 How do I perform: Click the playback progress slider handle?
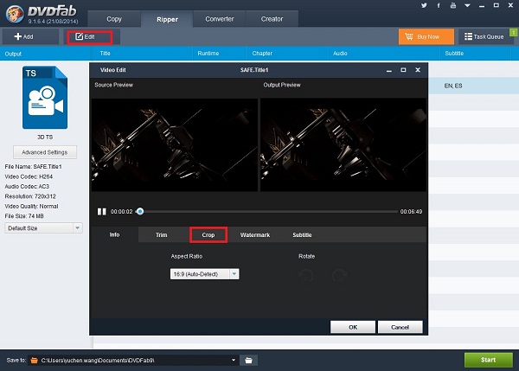140,211
